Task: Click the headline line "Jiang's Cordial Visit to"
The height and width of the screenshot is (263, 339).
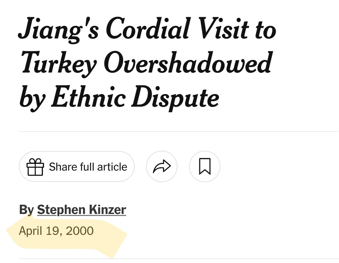Action: point(147,29)
